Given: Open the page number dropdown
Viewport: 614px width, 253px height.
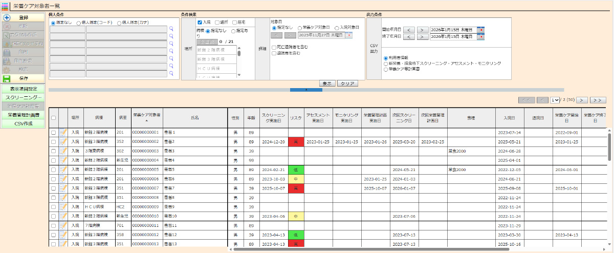Looking at the screenshot, I should [x=555, y=100].
